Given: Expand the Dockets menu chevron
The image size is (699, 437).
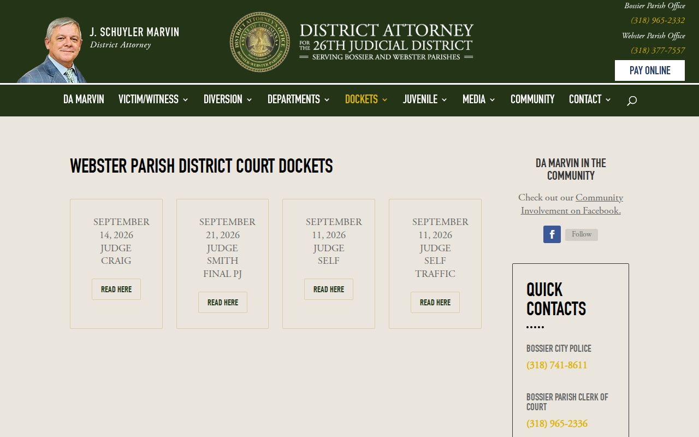Looking at the screenshot, I should click(384, 99).
